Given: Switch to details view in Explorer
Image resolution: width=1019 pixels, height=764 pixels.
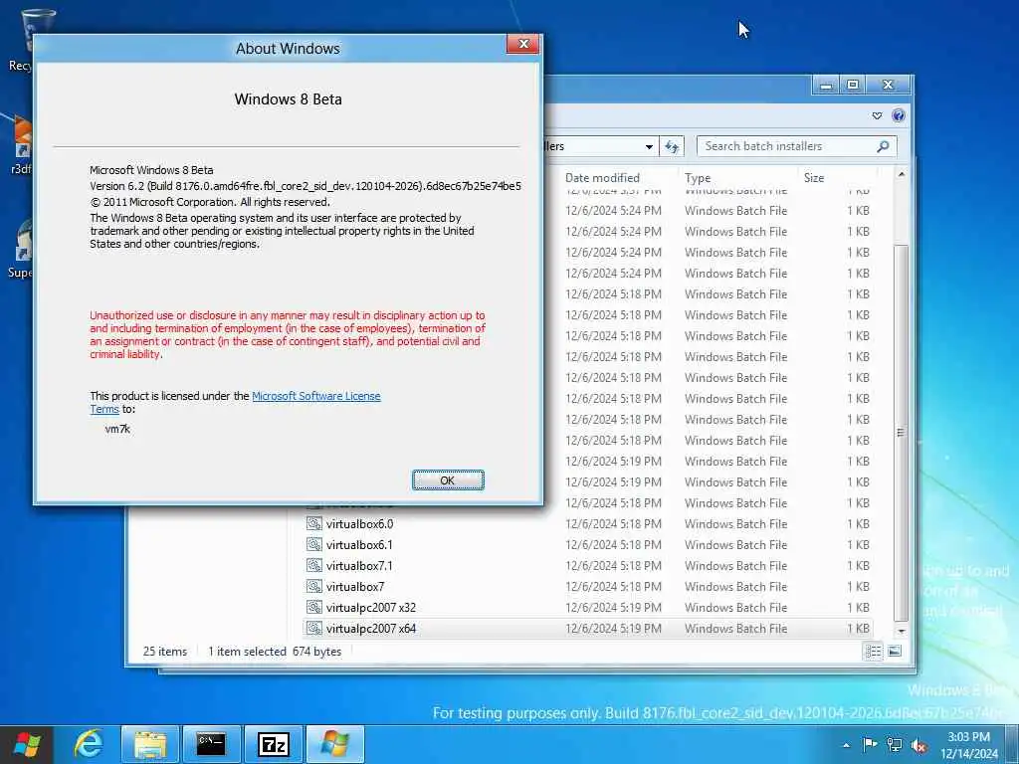Looking at the screenshot, I should point(874,651).
